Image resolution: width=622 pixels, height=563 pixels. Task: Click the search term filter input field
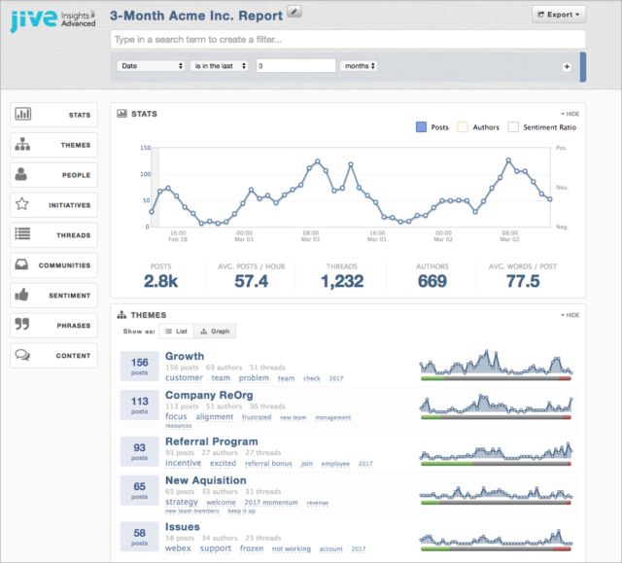click(x=347, y=40)
